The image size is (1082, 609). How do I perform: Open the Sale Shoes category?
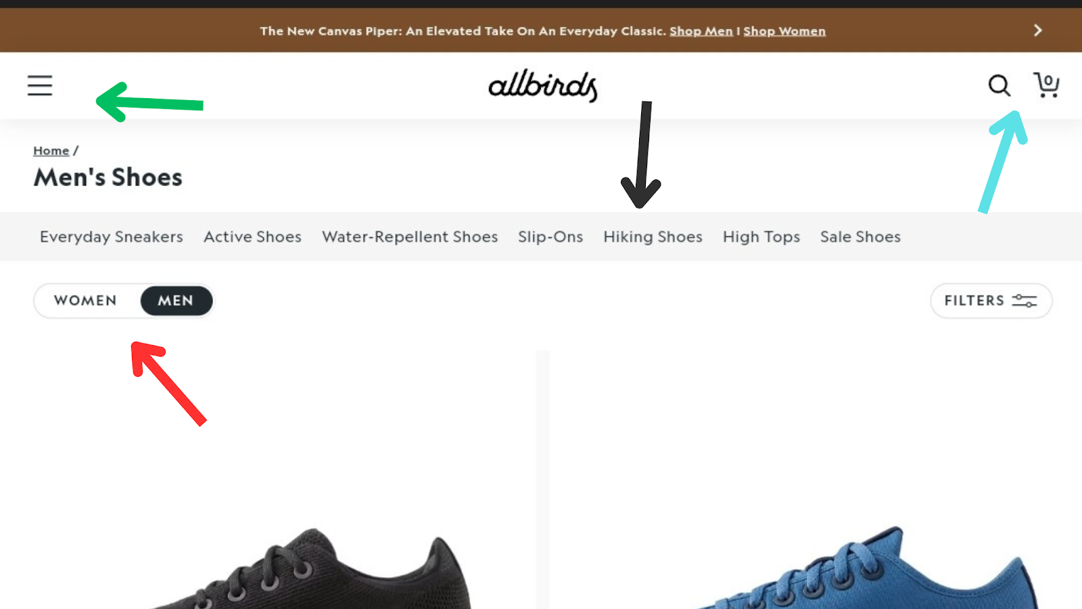[860, 237]
